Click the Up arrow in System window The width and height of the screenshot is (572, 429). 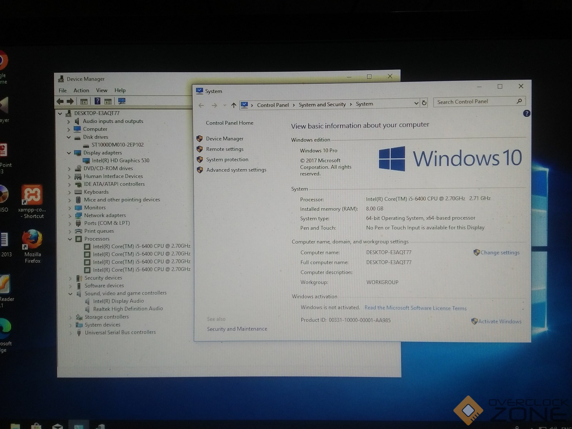pyautogui.click(x=233, y=105)
